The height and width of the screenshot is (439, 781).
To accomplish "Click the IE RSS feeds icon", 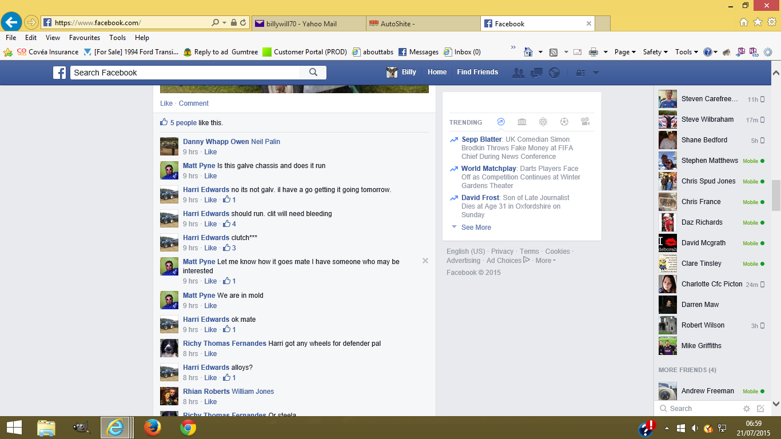I will coord(553,52).
